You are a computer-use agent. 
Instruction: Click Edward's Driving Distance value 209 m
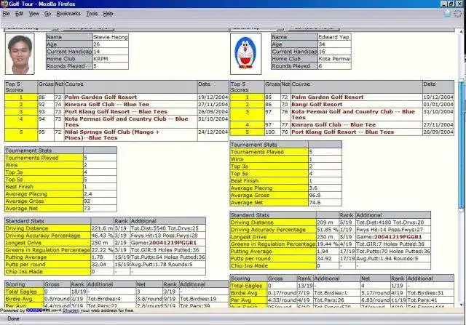click(x=328, y=222)
